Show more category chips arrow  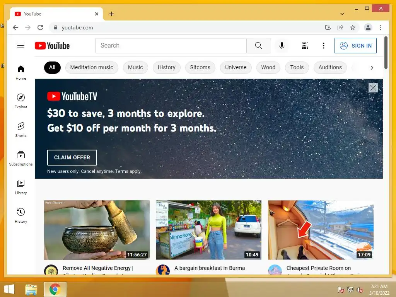point(372,67)
